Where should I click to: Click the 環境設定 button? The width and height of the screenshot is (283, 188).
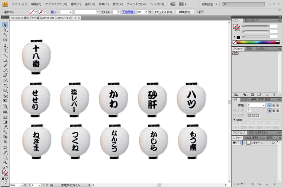click(184, 12)
